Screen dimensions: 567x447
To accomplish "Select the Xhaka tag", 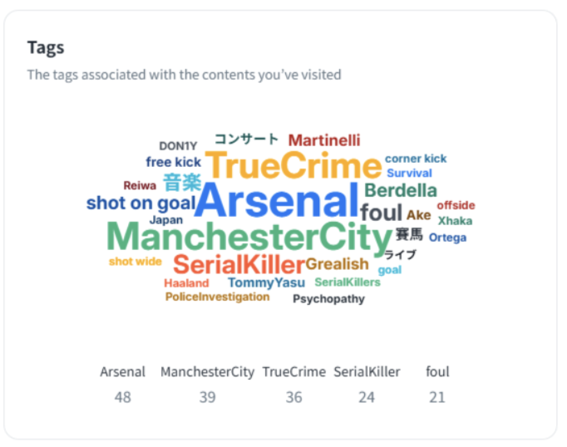I will pos(455,221).
